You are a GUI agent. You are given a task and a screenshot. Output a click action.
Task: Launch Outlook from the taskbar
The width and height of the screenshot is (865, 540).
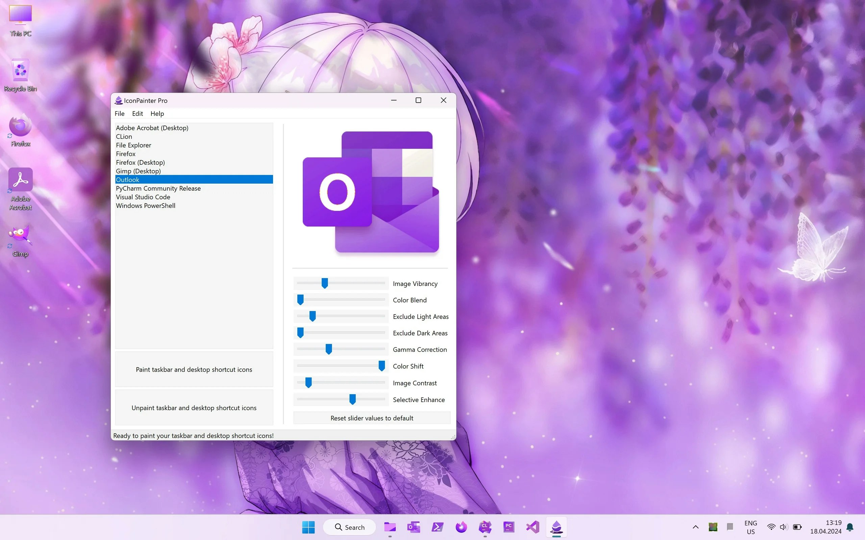(x=414, y=527)
